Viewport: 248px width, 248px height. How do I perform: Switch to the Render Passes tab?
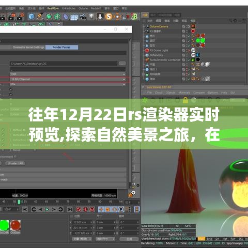(61, 47)
